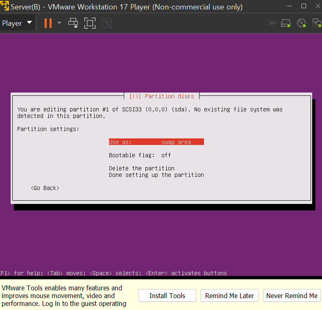Choose 'Done setting up the partition'
The width and height of the screenshot is (322, 310).
pos(156,175)
